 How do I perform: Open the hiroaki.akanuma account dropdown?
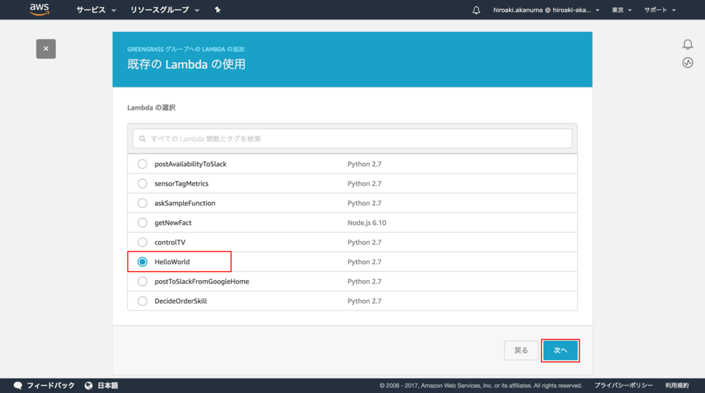[x=546, y=10]
